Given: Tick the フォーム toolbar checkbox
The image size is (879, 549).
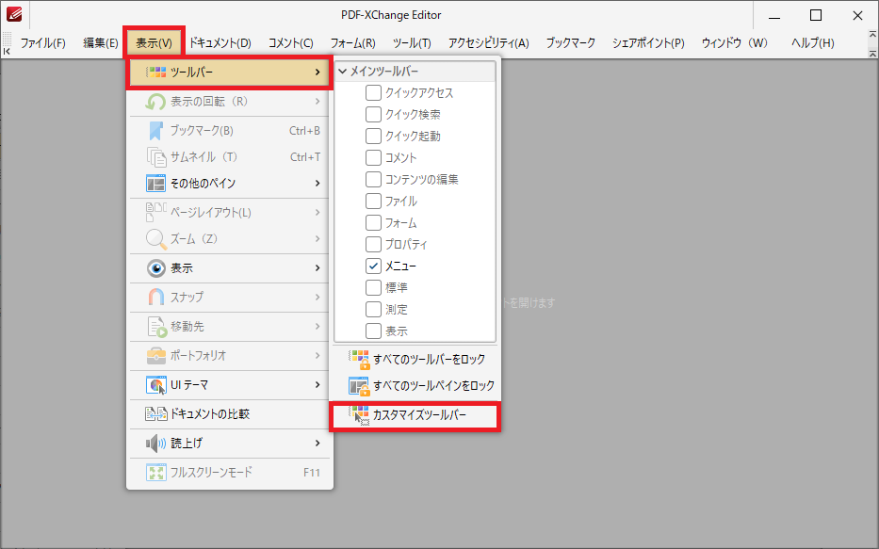Looking at the screenshot, I should click(x=373, y=222).
